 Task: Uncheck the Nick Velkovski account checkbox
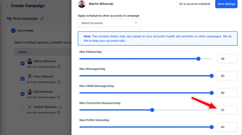tap(22, 79)
